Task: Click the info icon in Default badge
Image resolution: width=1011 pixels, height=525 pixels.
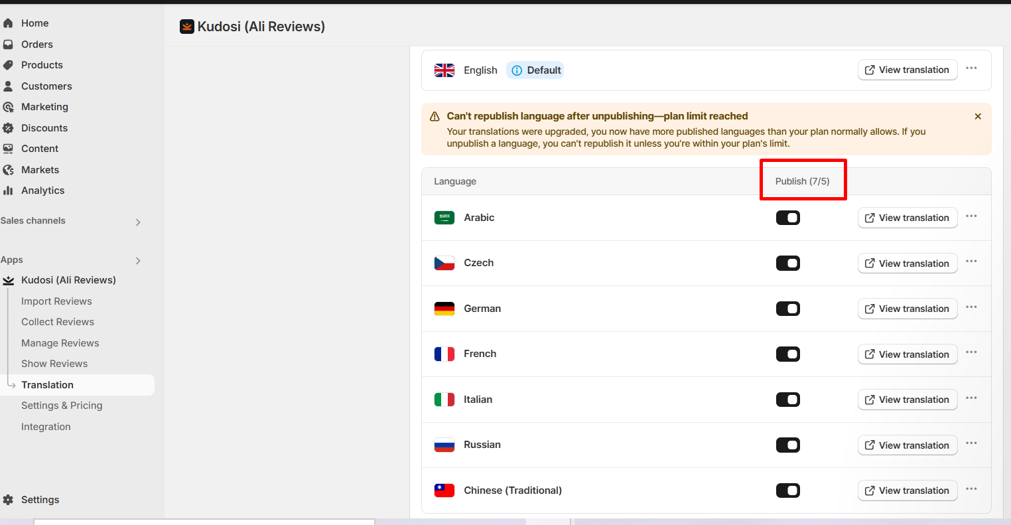Action: coord(517,70)
